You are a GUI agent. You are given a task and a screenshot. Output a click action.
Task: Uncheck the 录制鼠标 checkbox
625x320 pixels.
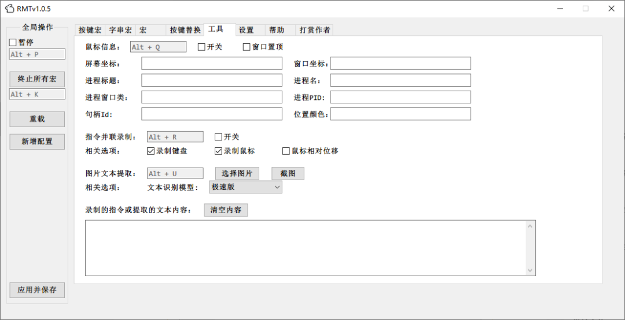(218, 151)
